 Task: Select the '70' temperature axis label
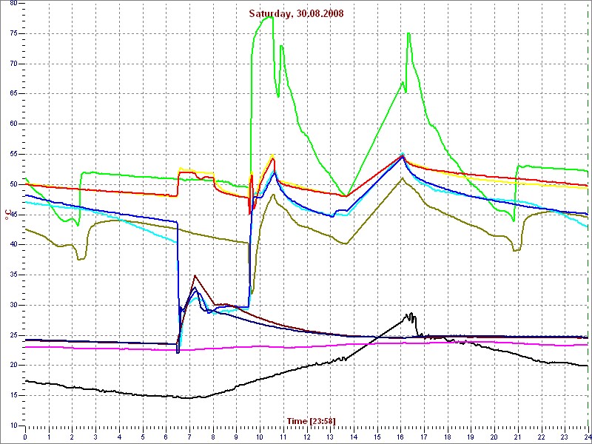point(12,64)
